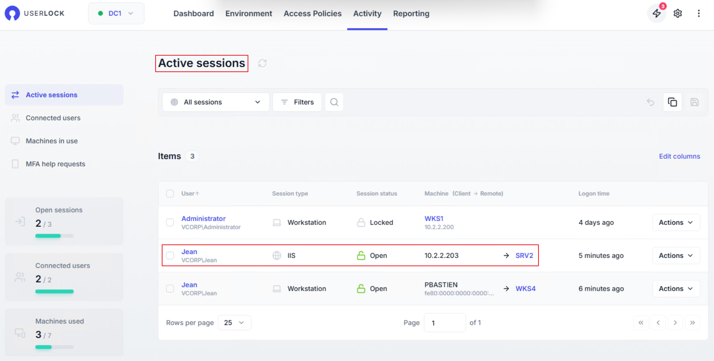Open Actions dropdown for Administrator session

click(x=676, y=223)
